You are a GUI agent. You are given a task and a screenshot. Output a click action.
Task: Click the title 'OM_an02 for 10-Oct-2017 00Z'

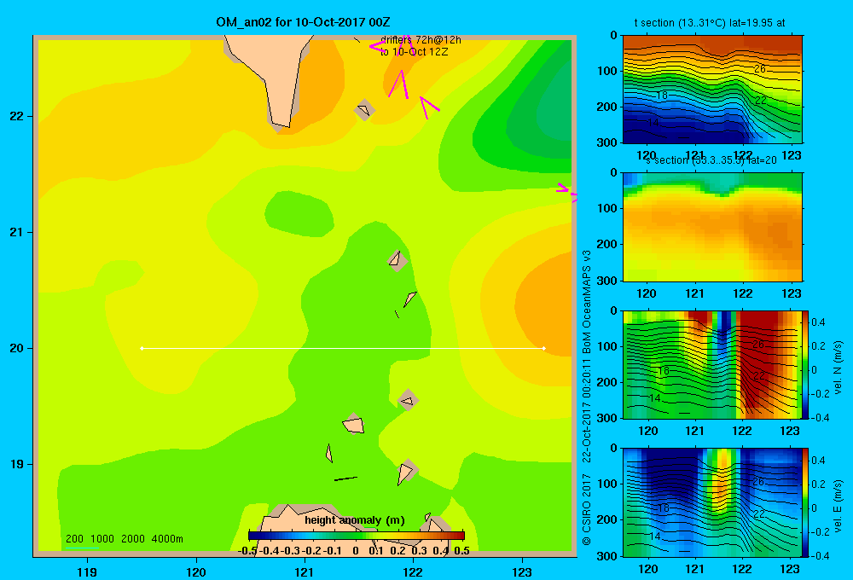click(x=303, y=22)
